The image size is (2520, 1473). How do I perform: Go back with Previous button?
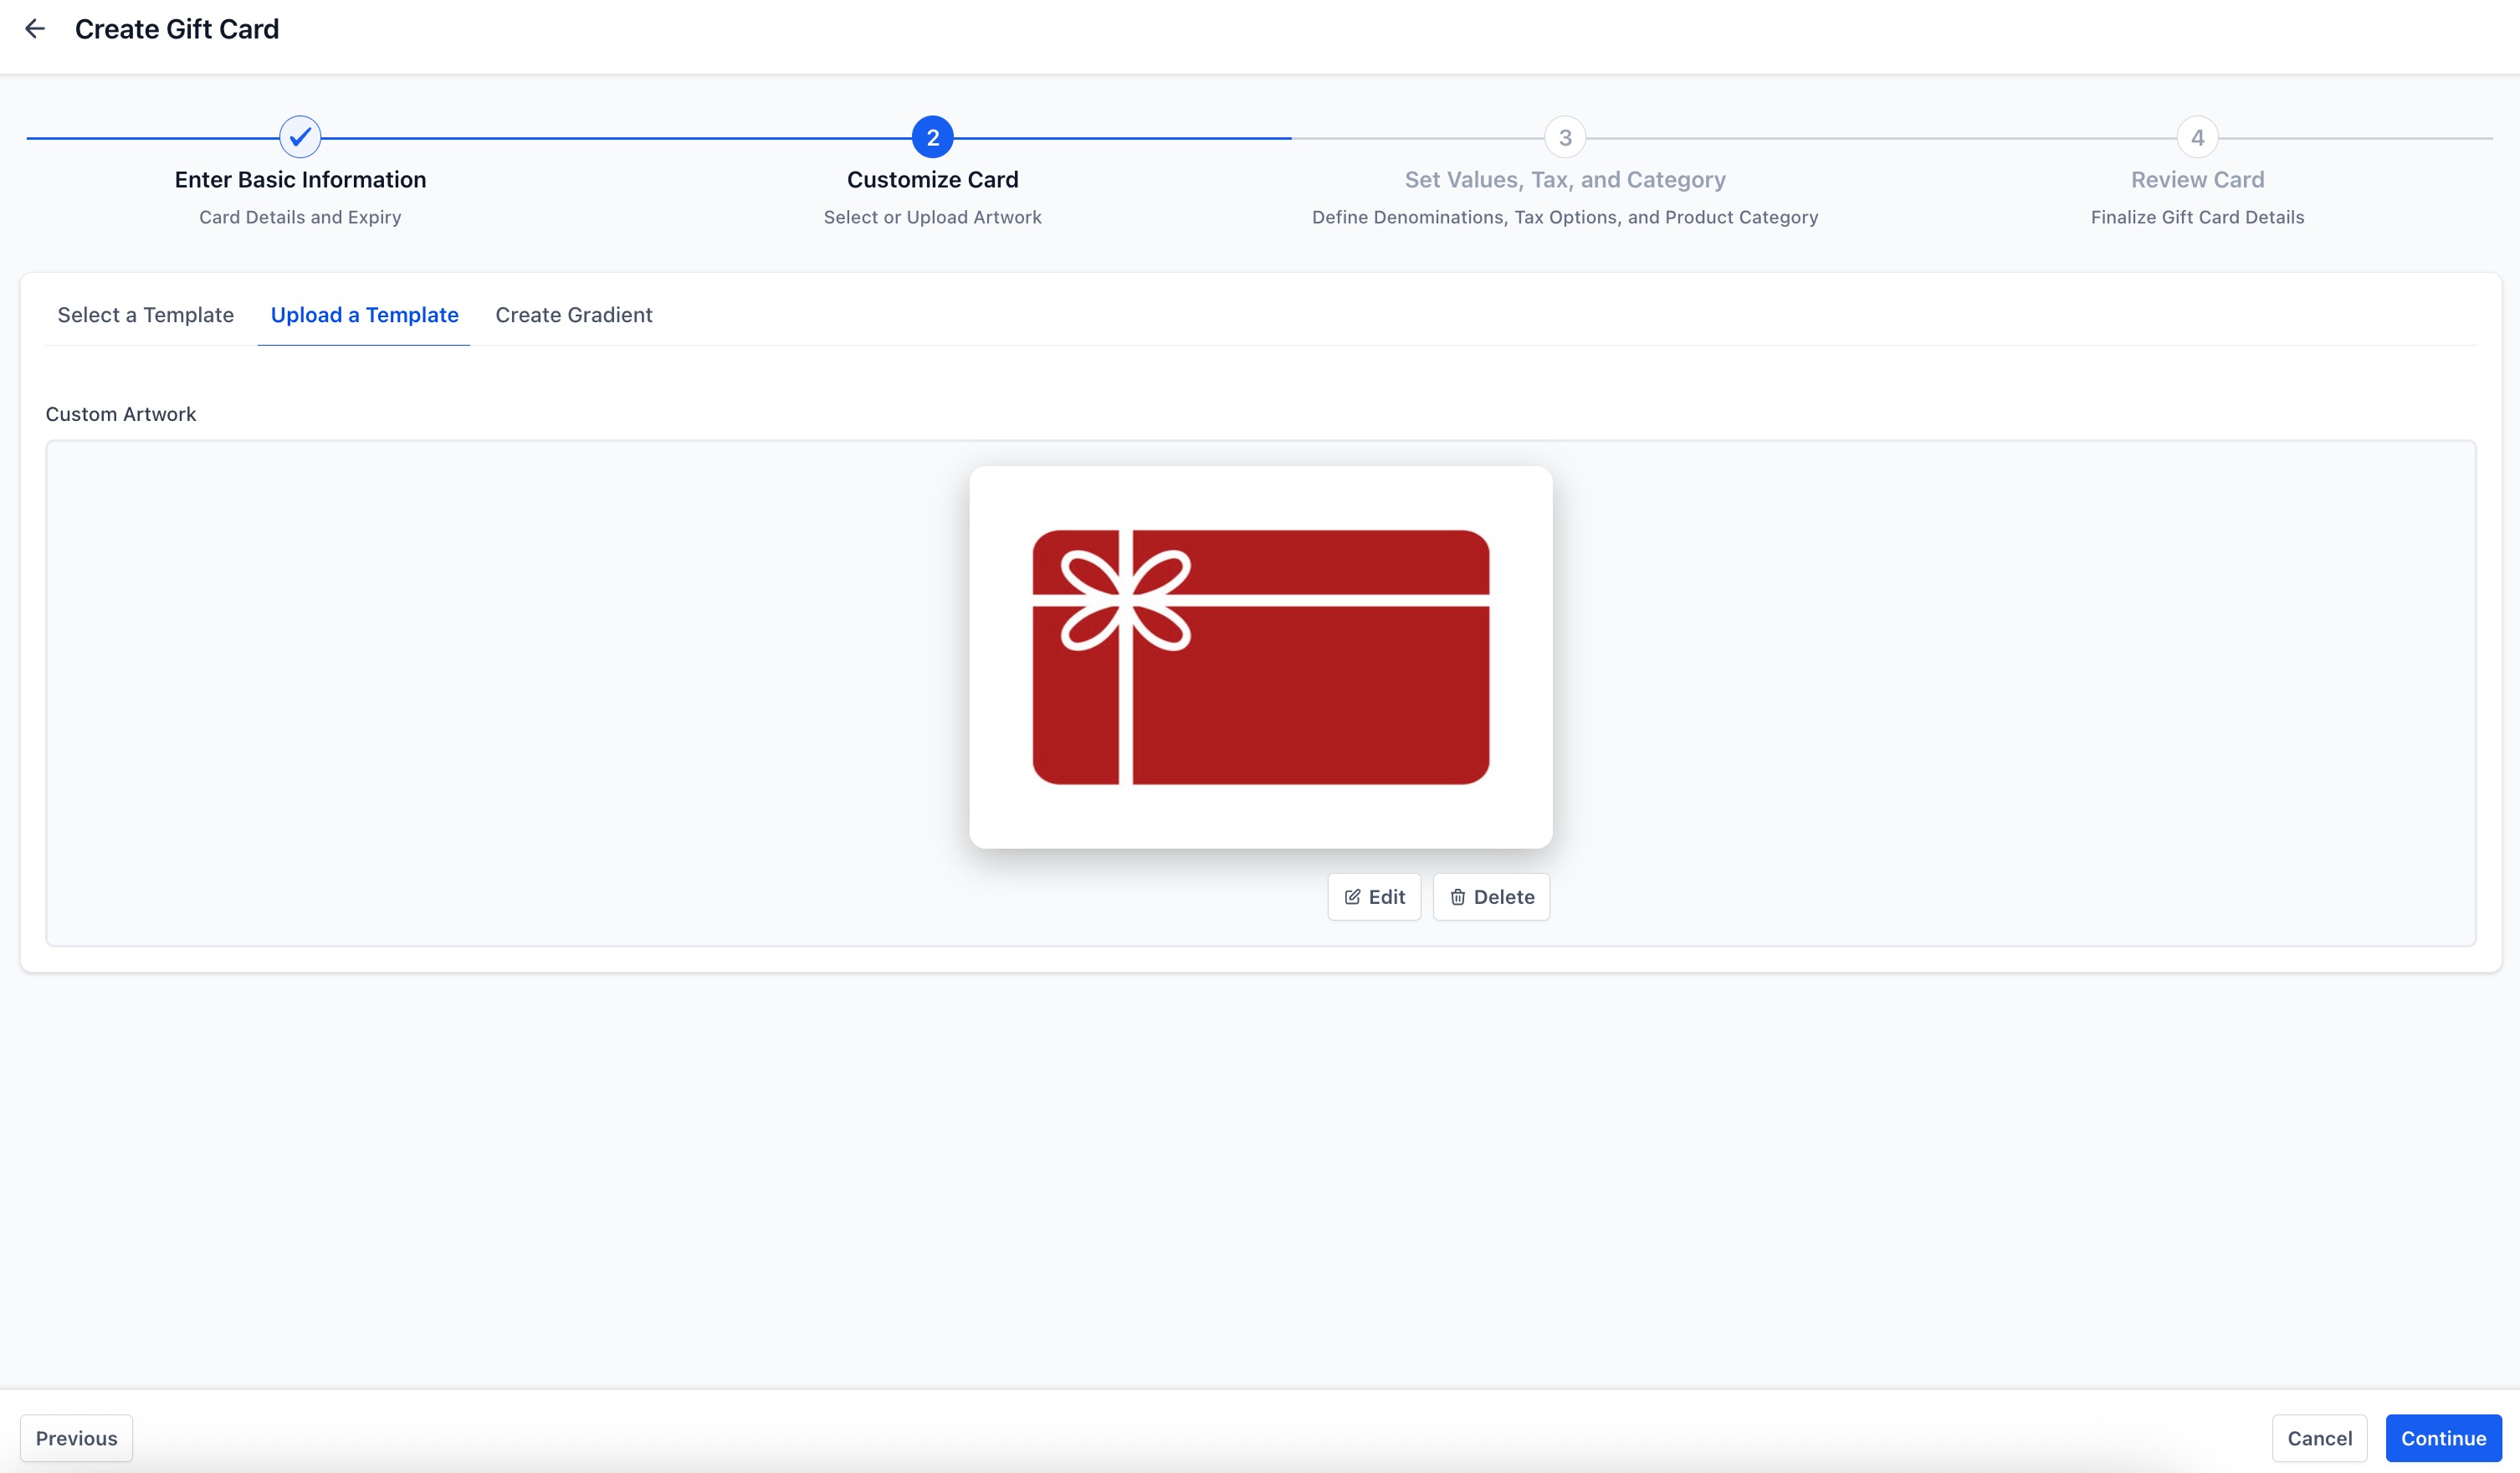(x=76, y=1438)
